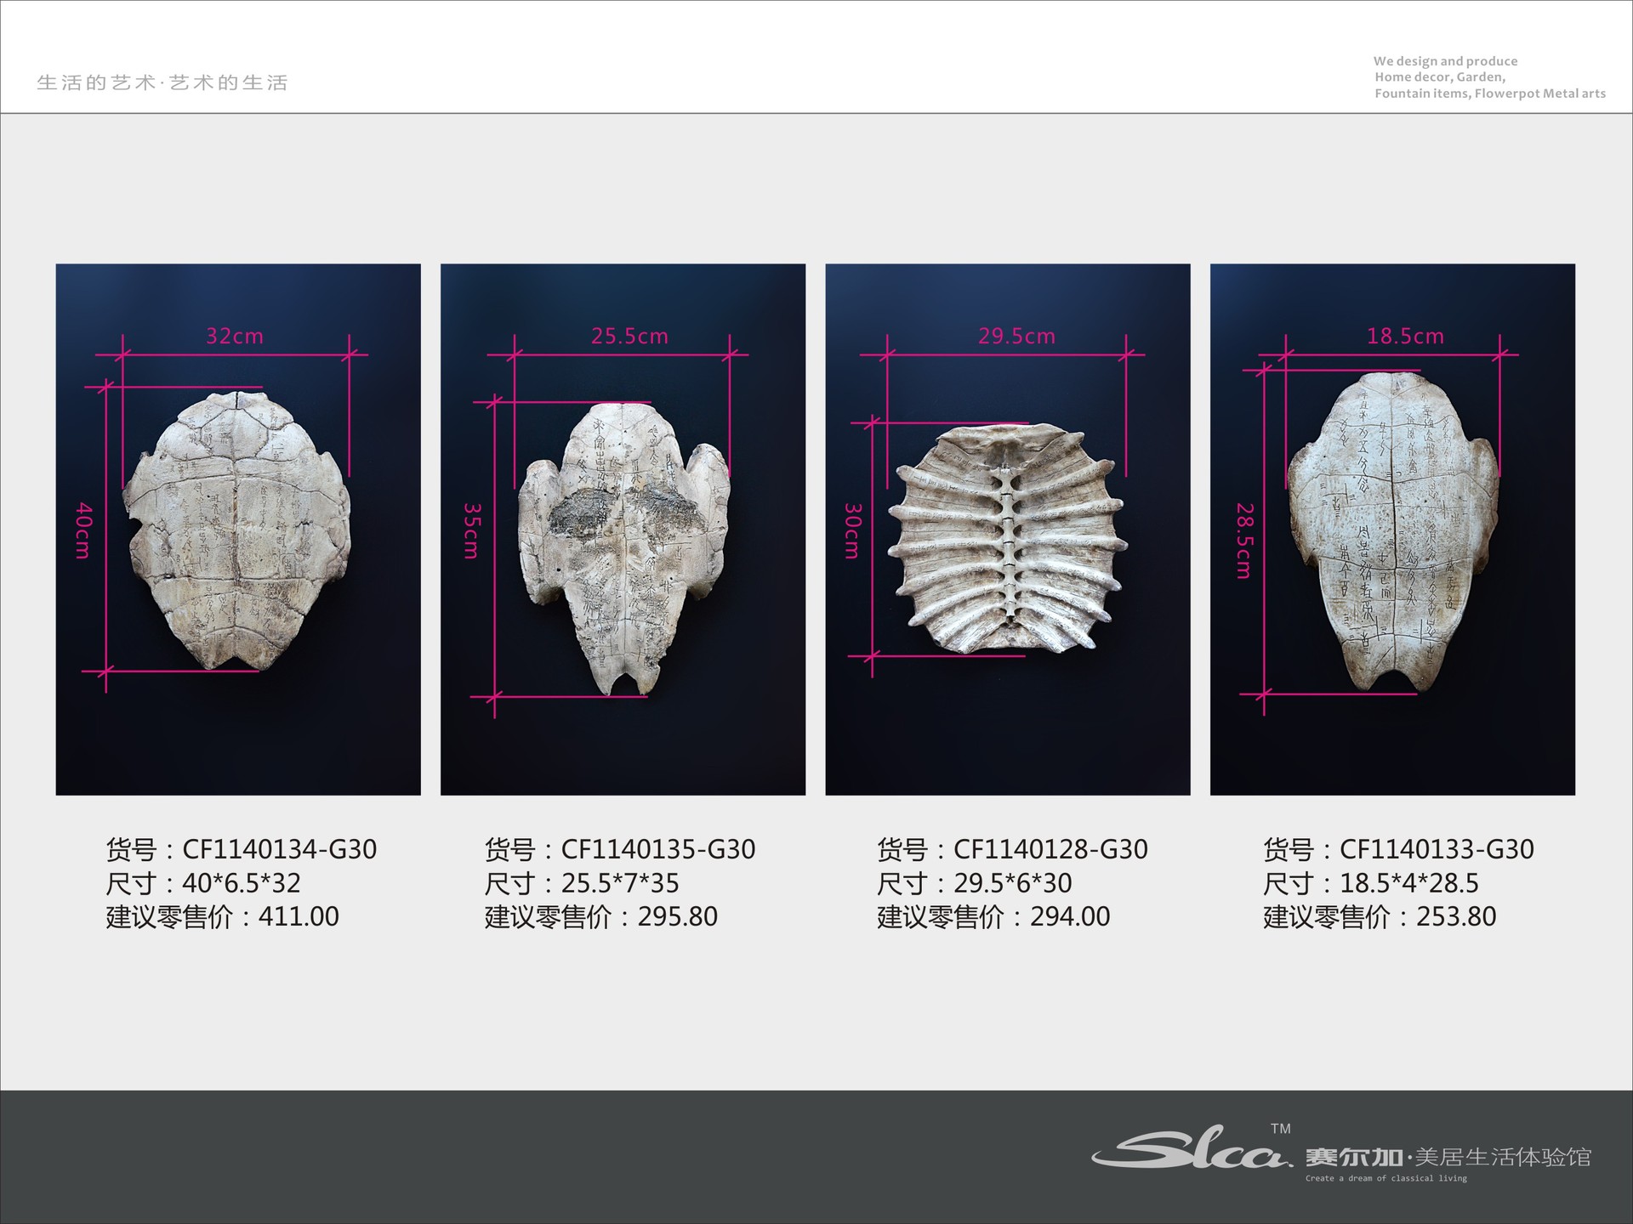The width and height of the screenshot is (1633, 1224).
Task: Click the 18.5cm width dimension label
Action: 1405,336
